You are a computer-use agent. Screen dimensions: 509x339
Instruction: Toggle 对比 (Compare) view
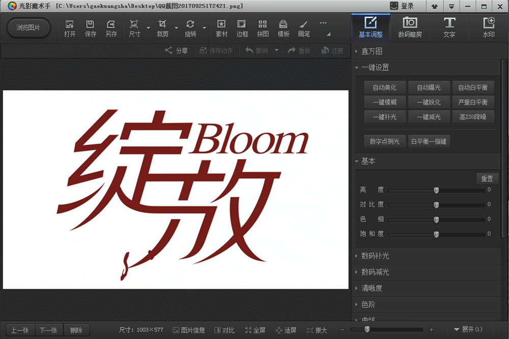tap(224, 330)
